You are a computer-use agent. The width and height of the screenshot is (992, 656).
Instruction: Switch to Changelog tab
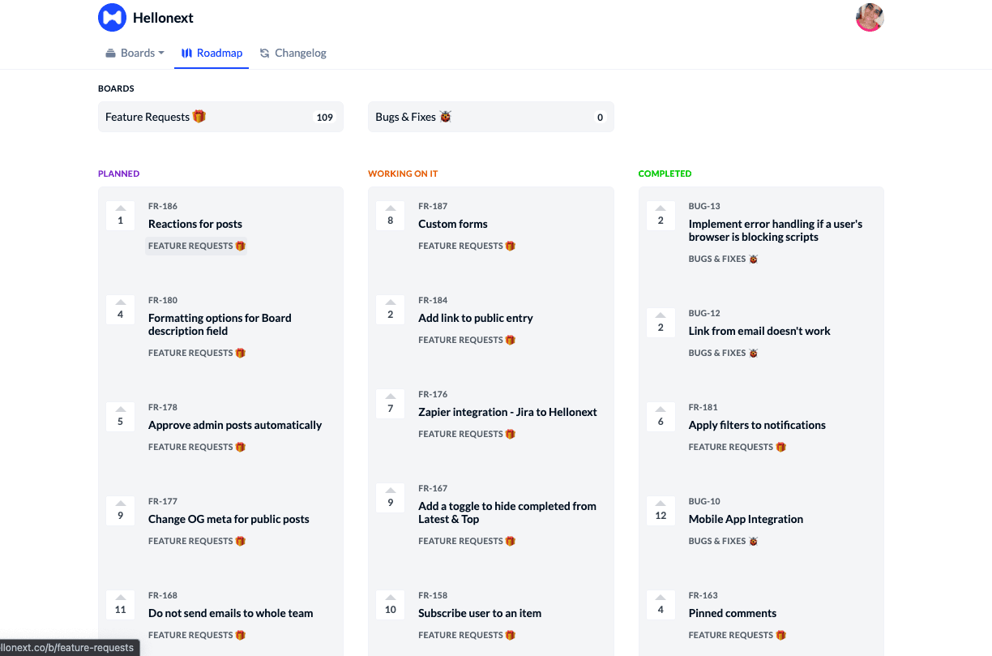(x=293, y=53)
